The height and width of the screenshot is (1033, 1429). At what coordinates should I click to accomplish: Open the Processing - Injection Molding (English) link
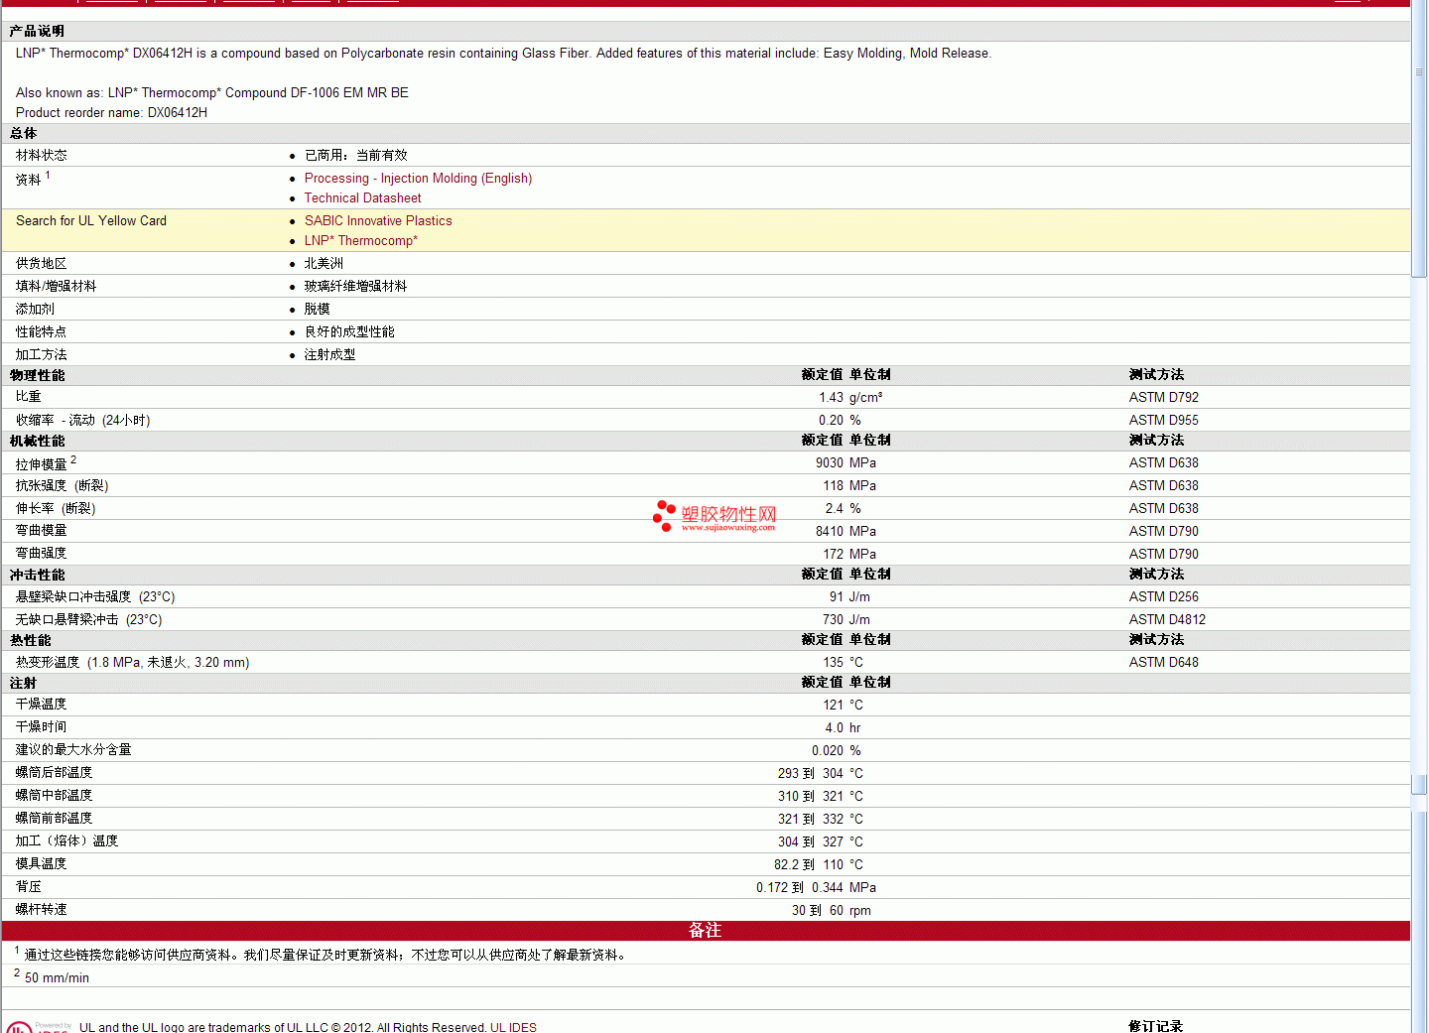point(418,179)
